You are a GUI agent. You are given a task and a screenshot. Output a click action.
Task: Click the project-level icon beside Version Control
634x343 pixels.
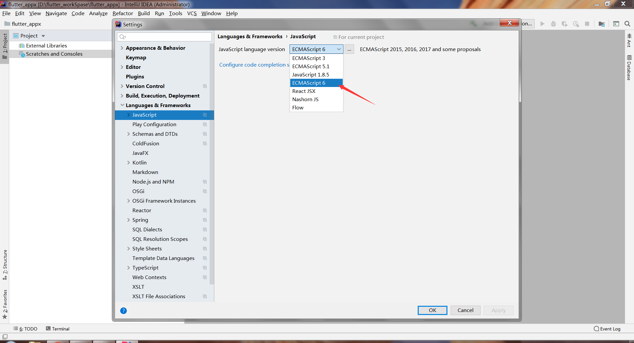pos(205,86)
